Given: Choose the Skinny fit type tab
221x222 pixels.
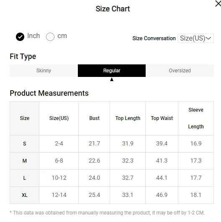Looking at the screenshot, I should coord(44,71).
